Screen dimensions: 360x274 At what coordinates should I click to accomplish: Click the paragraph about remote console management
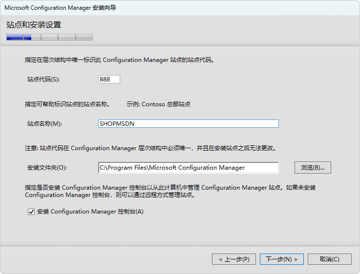171,191
